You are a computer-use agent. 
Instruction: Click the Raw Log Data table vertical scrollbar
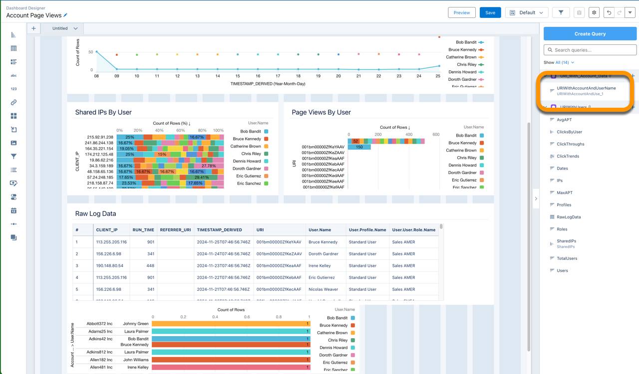[x=441, y=227]
